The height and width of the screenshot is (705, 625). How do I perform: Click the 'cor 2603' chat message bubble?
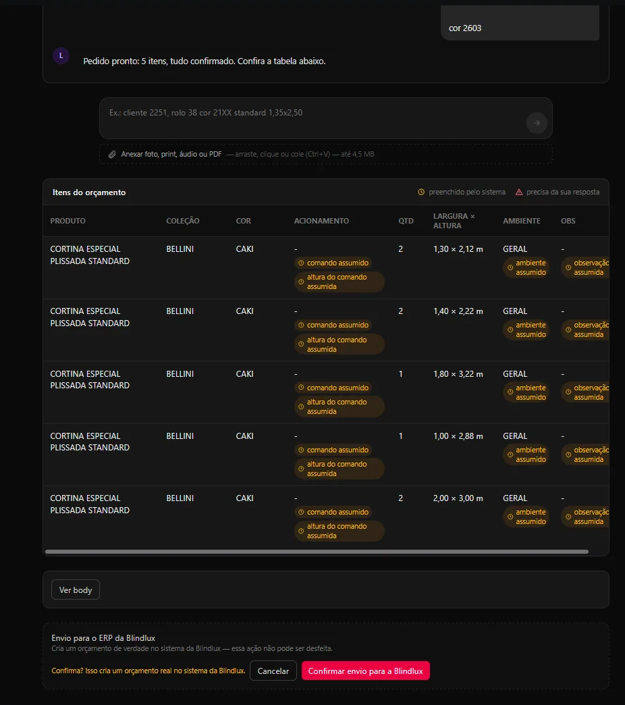point(520,24)
